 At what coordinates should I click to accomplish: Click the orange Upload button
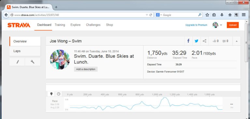[x=233, y=25]
